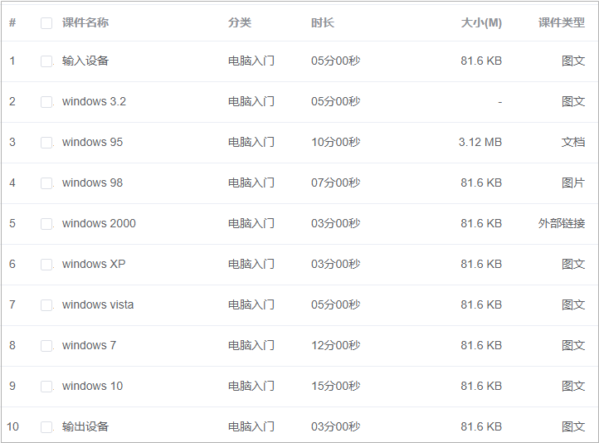This screenshot has width=599, height=443.
Task: Click the 分类 column header
Action: [240, 23]
